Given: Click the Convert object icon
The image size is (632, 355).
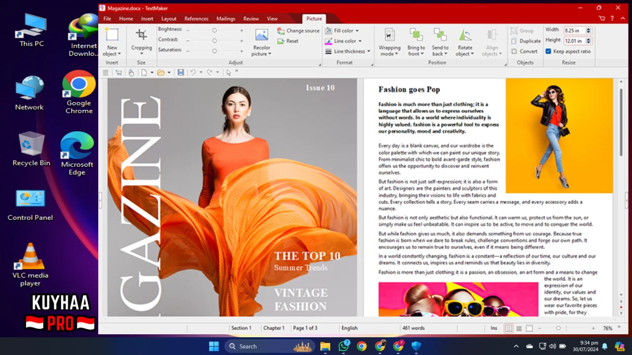Looking at the screenshot, I should pos(514,51).
